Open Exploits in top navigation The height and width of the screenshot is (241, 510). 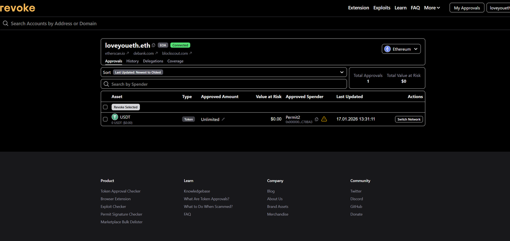[382, 8]
